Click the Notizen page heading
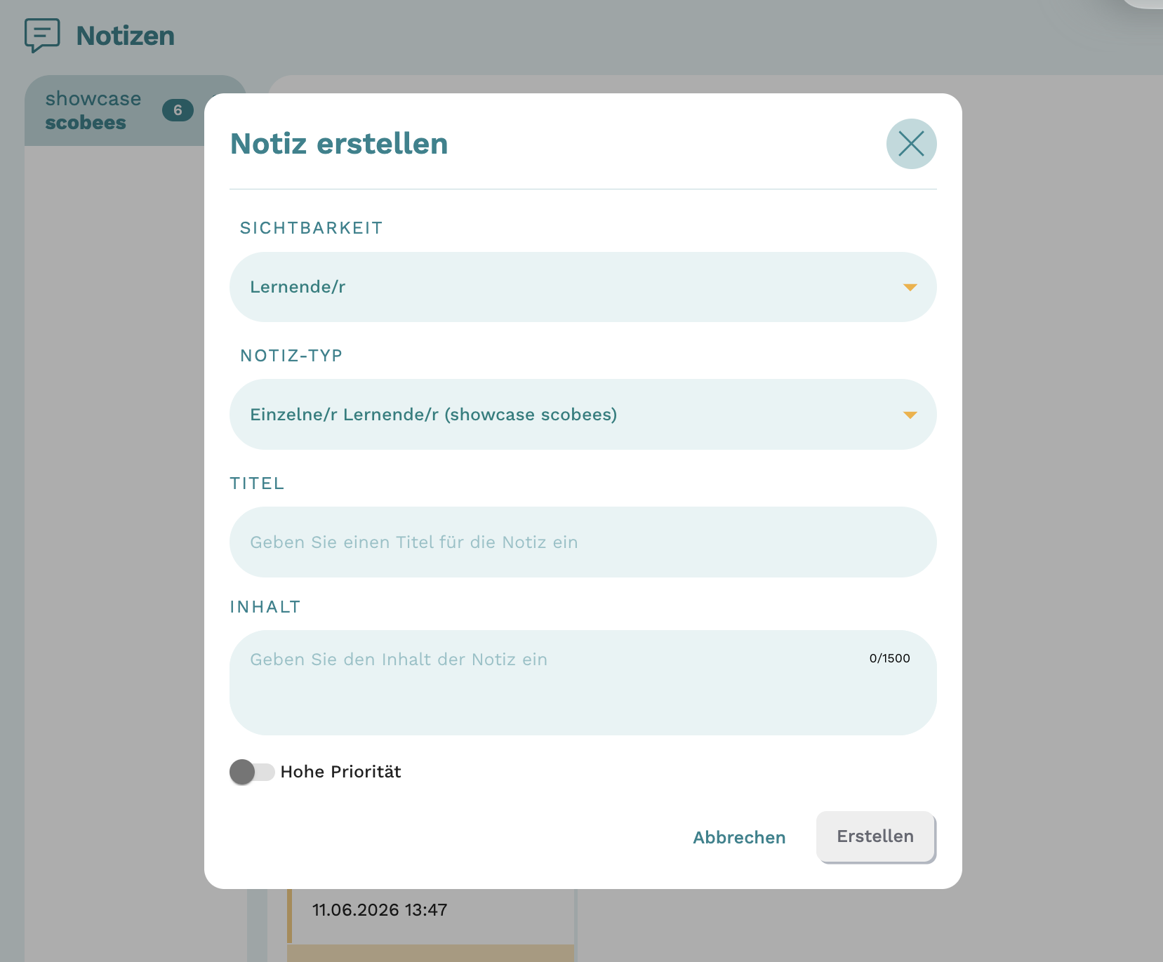 click(x=125, y=36)
